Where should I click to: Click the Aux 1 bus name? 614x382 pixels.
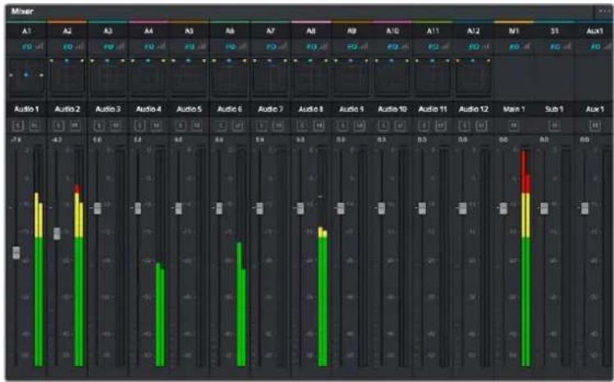(595, 109)
